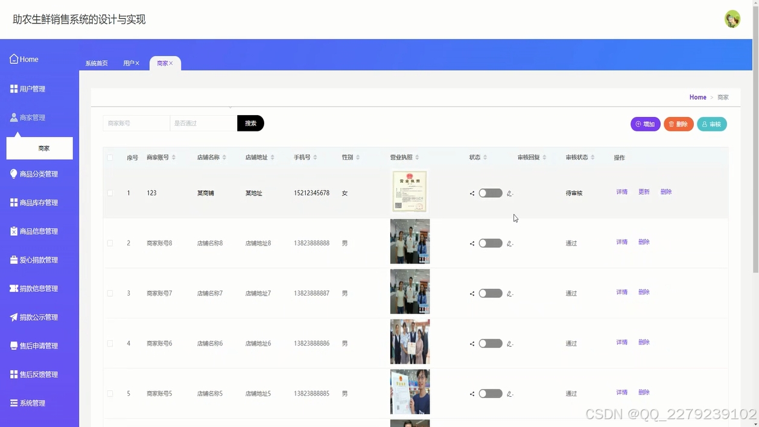
Task: Open 用户管理 in the sidebar
Action: pos(28,89)
